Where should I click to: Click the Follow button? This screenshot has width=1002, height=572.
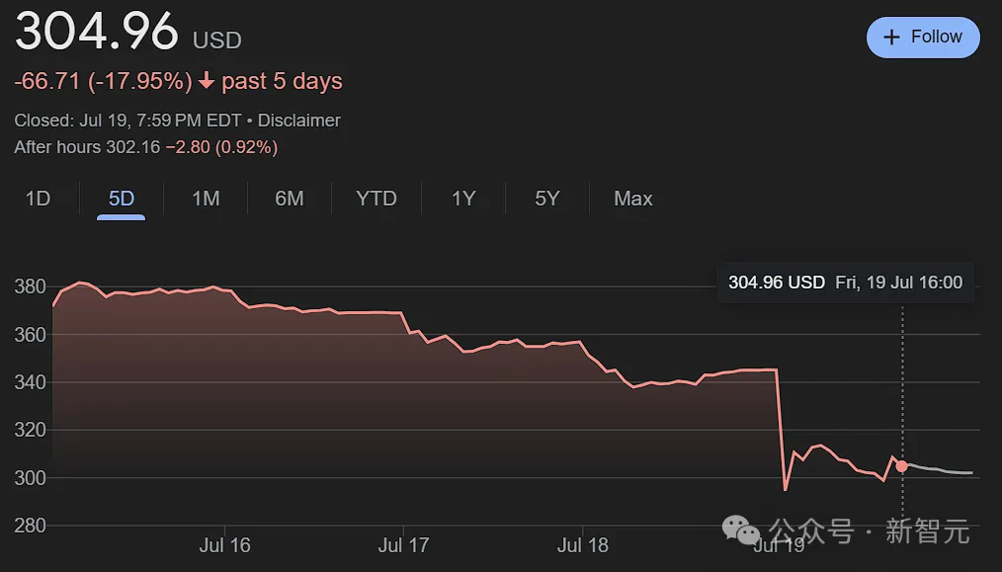tap(923, 38)
